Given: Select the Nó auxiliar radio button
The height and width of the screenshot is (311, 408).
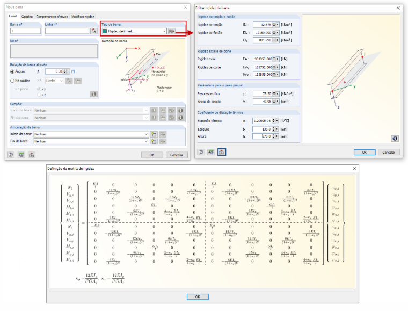Looking at the screenshot, I should point(12,81).
